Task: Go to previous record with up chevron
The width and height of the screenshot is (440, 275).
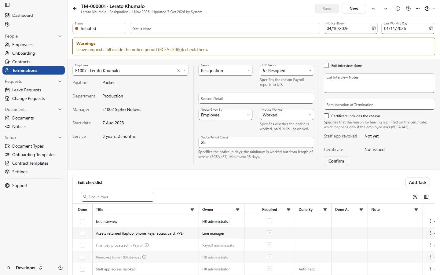Action: [373, 9]
